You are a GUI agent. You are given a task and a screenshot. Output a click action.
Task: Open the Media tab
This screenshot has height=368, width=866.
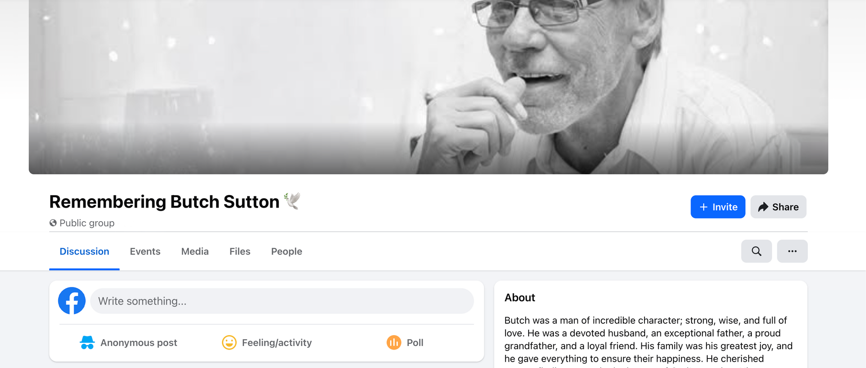click(x=195, y=251)
